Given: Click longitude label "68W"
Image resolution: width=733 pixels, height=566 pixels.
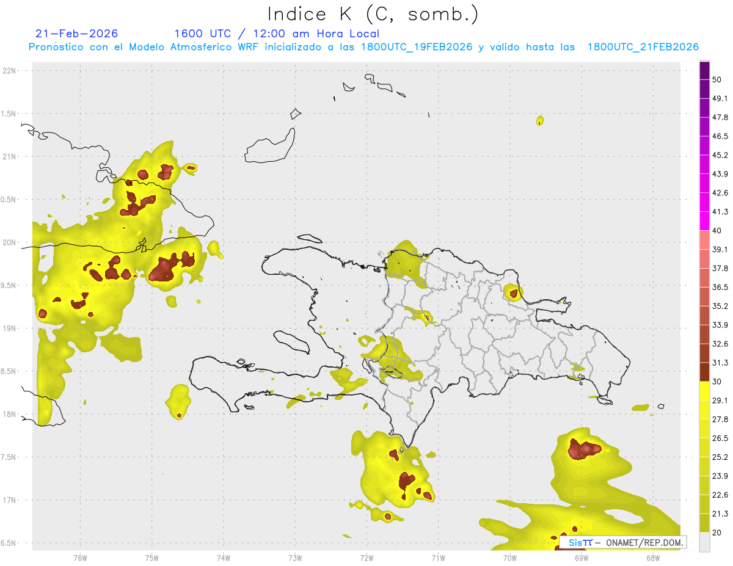Looking at the screenshot, I should [653, 557].
